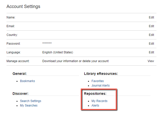This screenshot has height=114, width=161.
Task: Click the Repositories section heading
Action: click(x=95, y=94)
